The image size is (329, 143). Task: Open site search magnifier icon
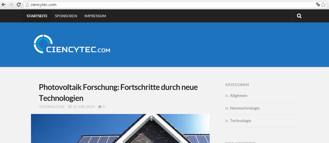tap(299, 16)
